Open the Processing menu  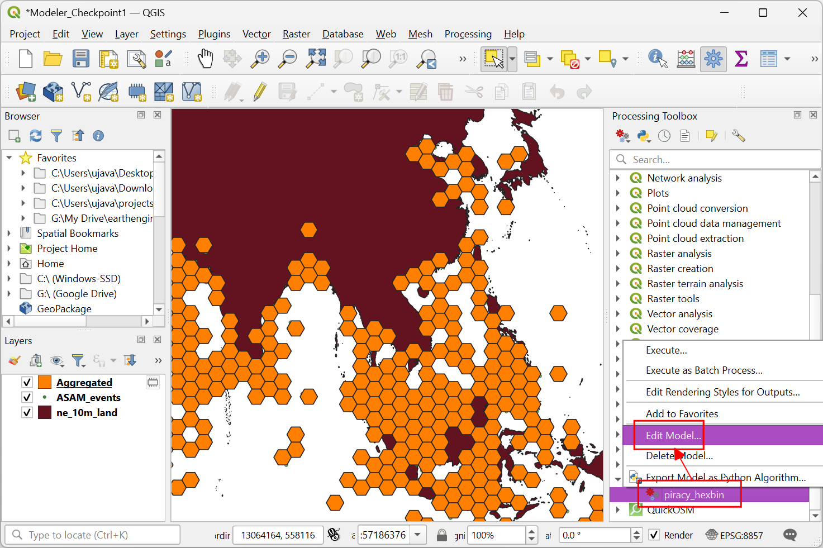[x=468, y=34]
